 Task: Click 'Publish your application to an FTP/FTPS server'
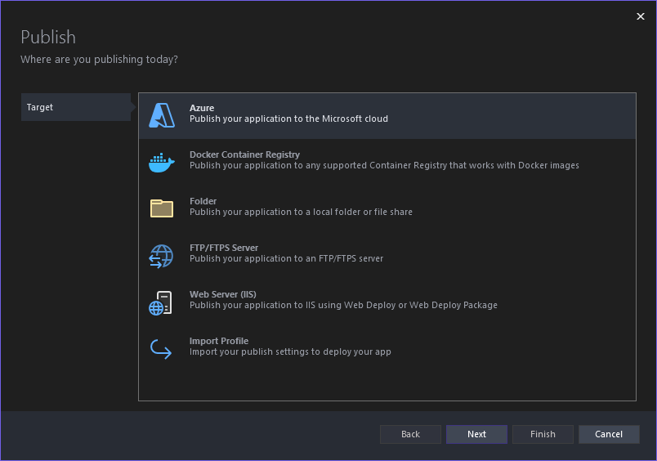tap(286, 258)
